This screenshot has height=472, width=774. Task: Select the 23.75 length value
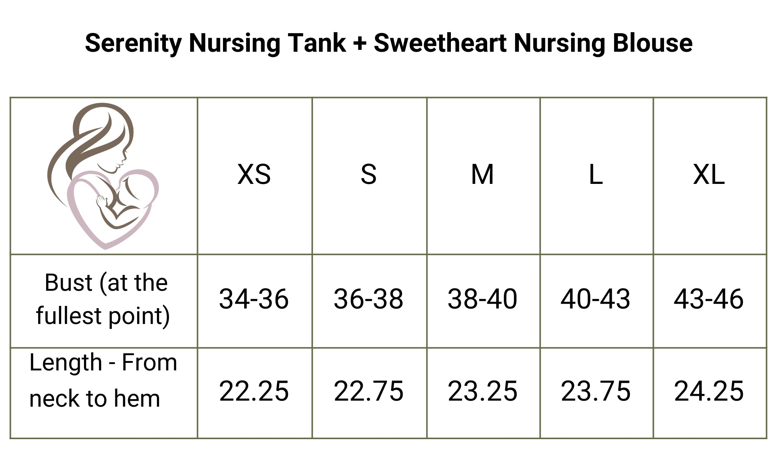[x=596, y=391]
